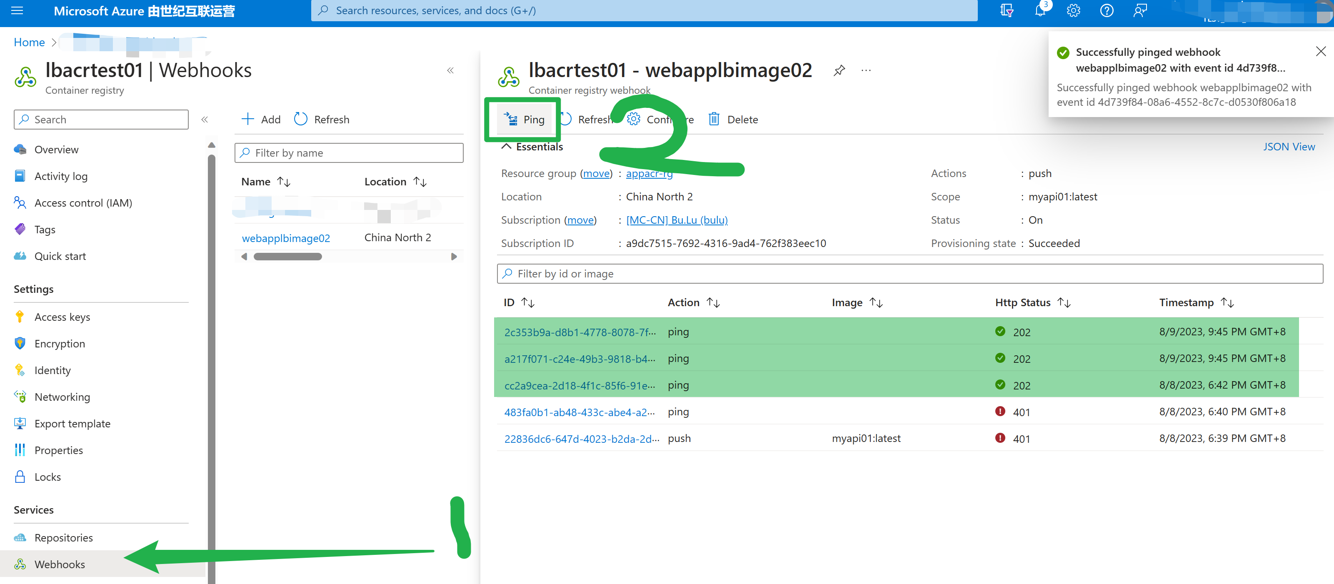Open Access keys in Settings menu
Screen dimensions: 1334x584
62,317
